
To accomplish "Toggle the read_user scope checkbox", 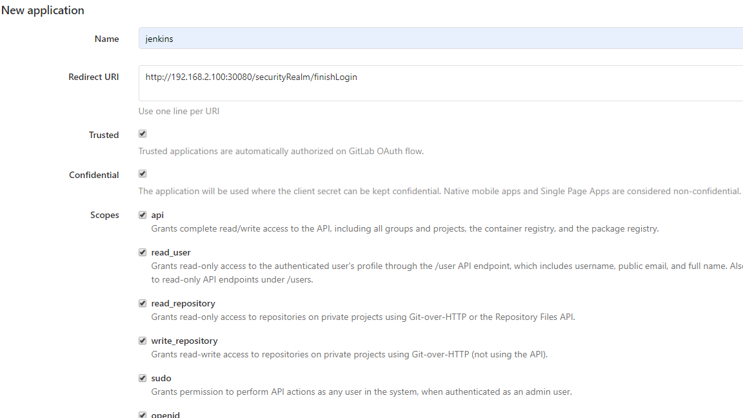I will coord(143,253).
